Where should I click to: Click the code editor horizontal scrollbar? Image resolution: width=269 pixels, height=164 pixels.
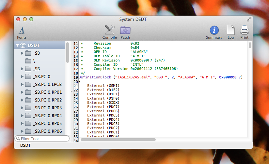118,140
